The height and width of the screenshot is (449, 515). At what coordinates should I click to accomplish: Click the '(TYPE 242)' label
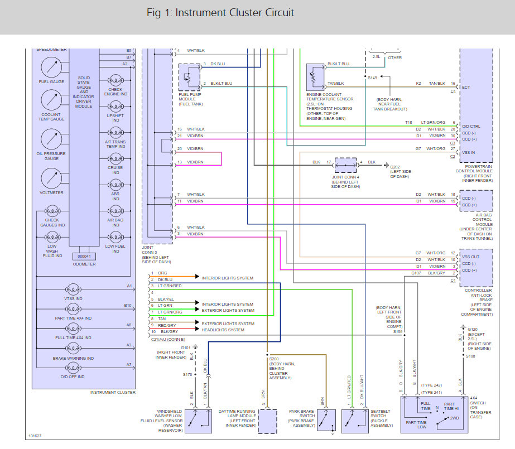coord(431,385)
